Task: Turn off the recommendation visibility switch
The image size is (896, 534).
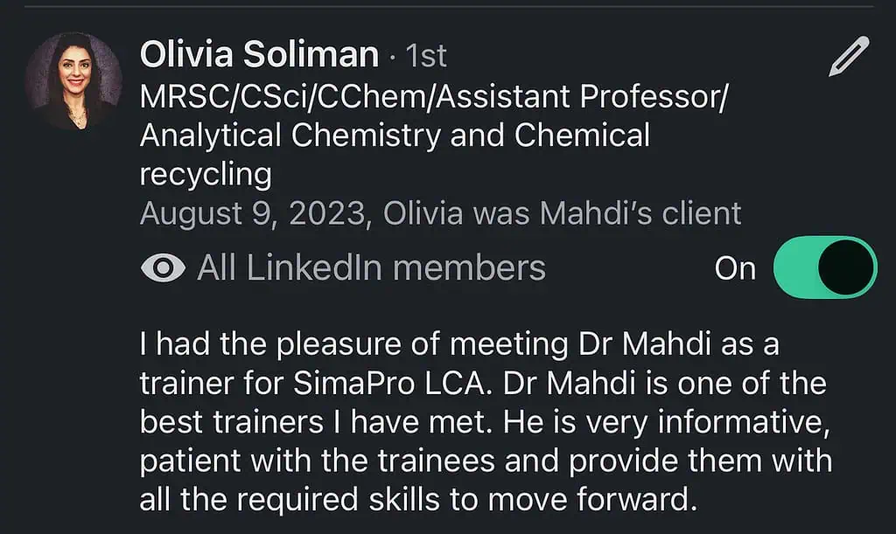Action: click(824, 267)
